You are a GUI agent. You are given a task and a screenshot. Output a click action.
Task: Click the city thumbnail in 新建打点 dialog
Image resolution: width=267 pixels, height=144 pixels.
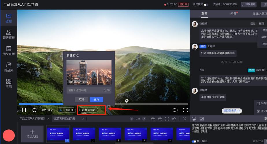tap(89, 72)
